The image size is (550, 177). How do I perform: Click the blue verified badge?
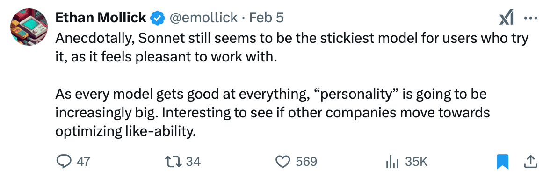[x=158, y=18]
